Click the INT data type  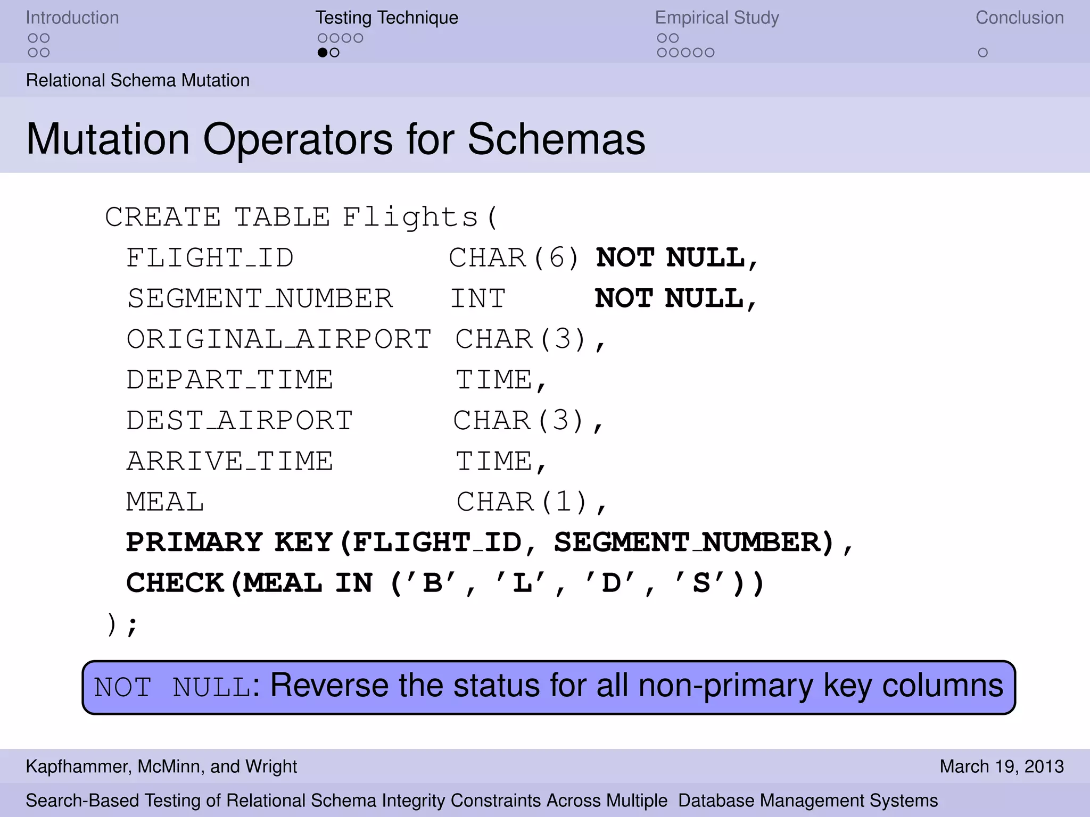coord(478,298)
